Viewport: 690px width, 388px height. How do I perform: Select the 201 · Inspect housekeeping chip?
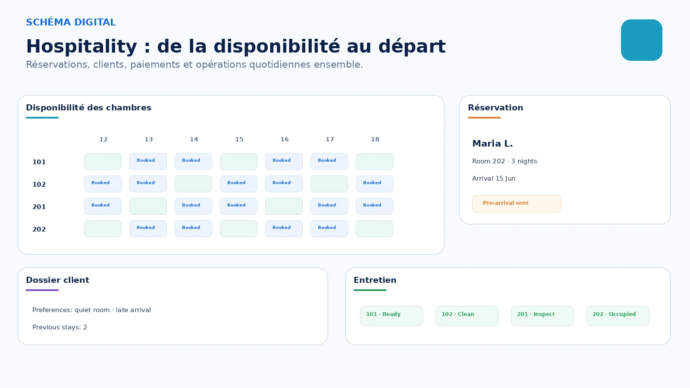coord(543,316)
